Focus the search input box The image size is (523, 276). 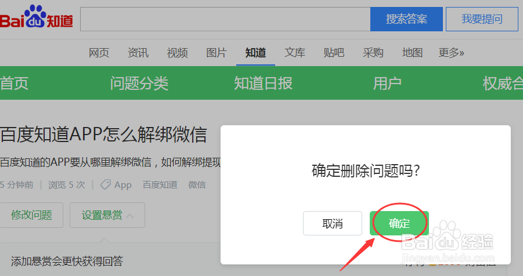(225, 19)
